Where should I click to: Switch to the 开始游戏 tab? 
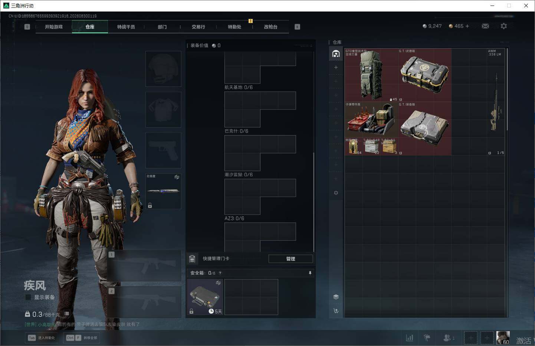click(x=54, y=27)
